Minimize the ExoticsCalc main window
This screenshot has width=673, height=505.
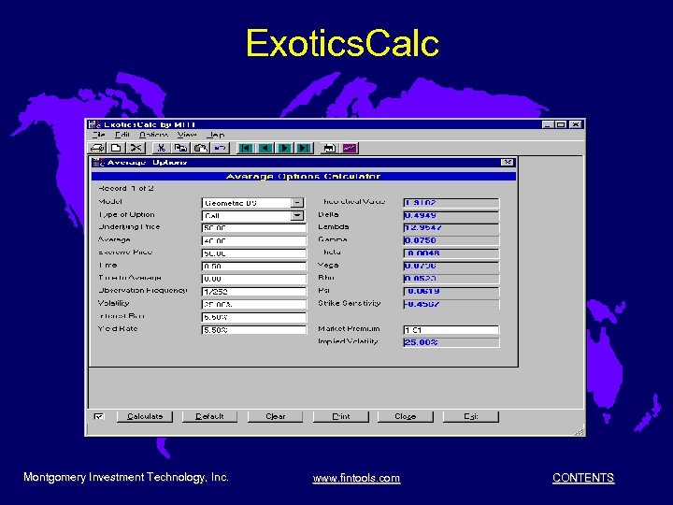click(547, 124)
